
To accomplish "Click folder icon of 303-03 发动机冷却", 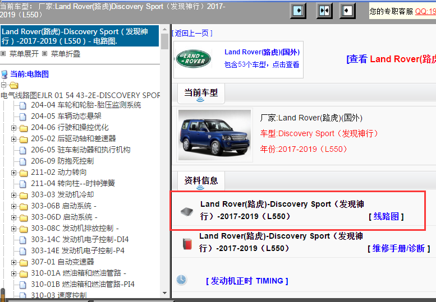I will 24,196.
